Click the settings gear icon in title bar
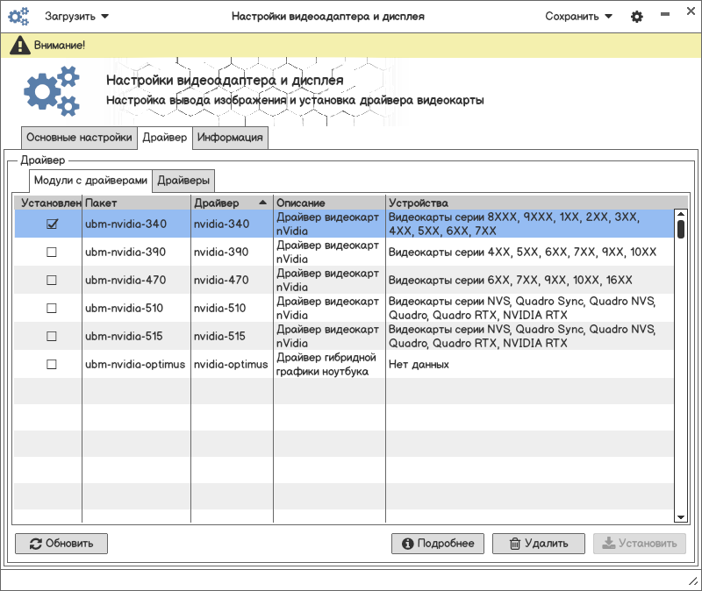The height and width of the screenshot is (591, 702). point(637,17)
